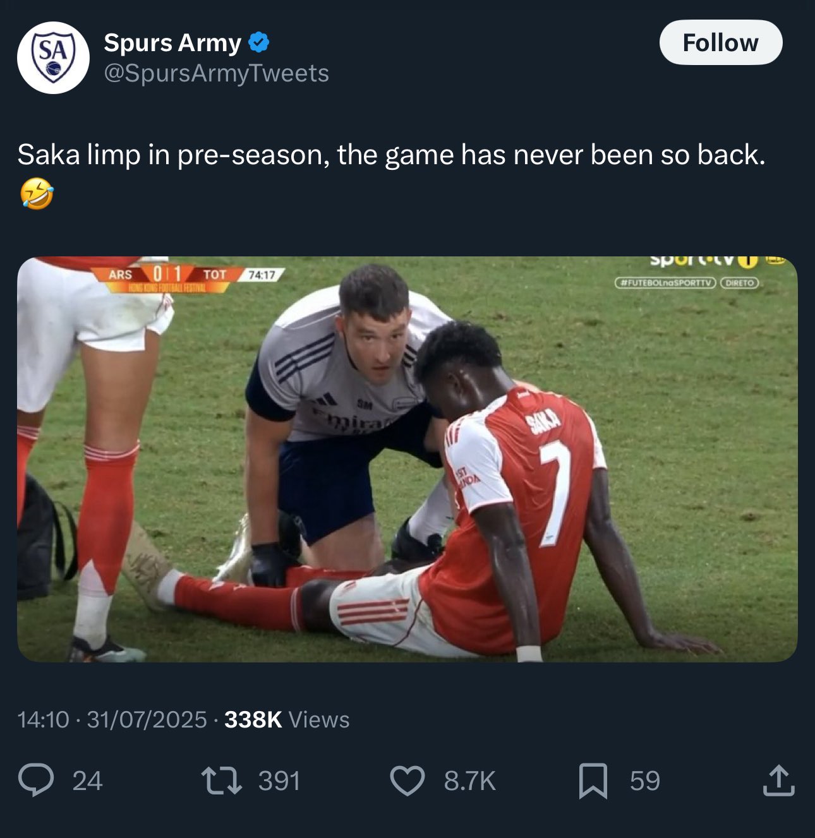Click the blue verified badge

(x=258, y=43)
